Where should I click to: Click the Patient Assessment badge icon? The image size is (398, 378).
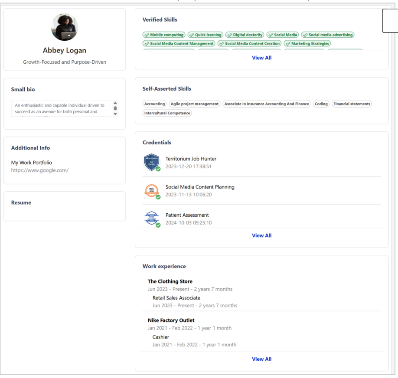click(152, 218)
